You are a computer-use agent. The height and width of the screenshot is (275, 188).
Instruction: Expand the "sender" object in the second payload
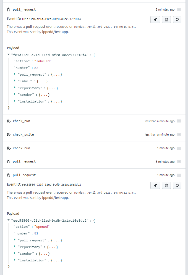15,253
